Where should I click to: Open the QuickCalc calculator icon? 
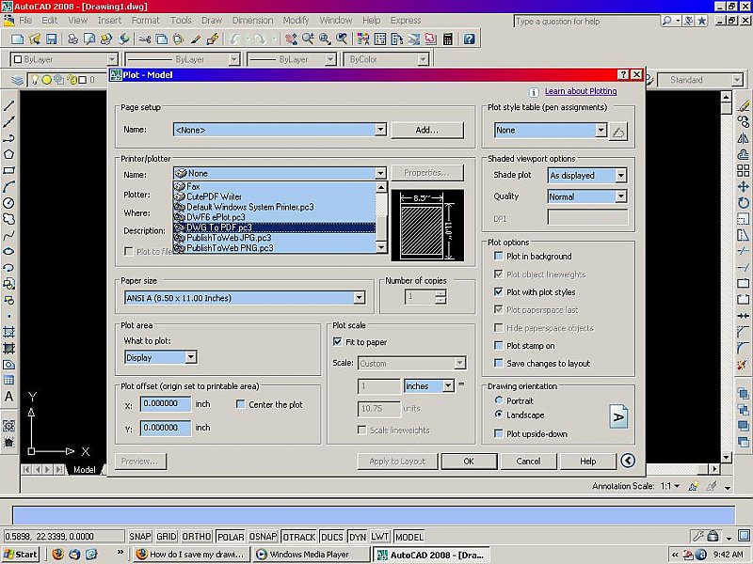click(x=447, y=39)
